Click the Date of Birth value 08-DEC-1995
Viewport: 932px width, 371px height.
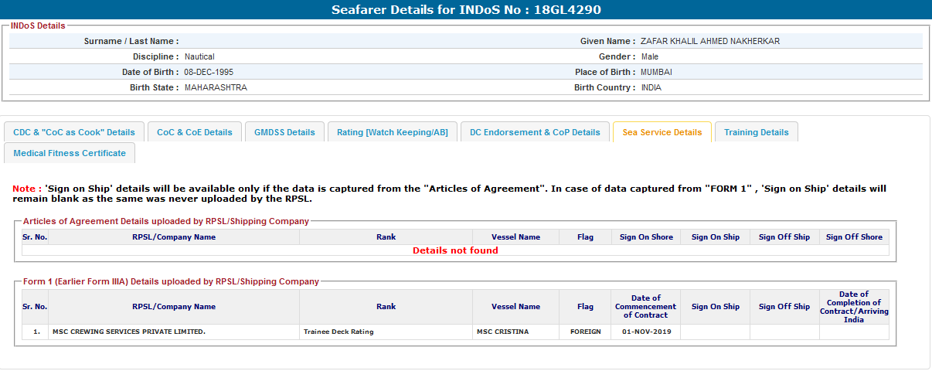(209, 72)
